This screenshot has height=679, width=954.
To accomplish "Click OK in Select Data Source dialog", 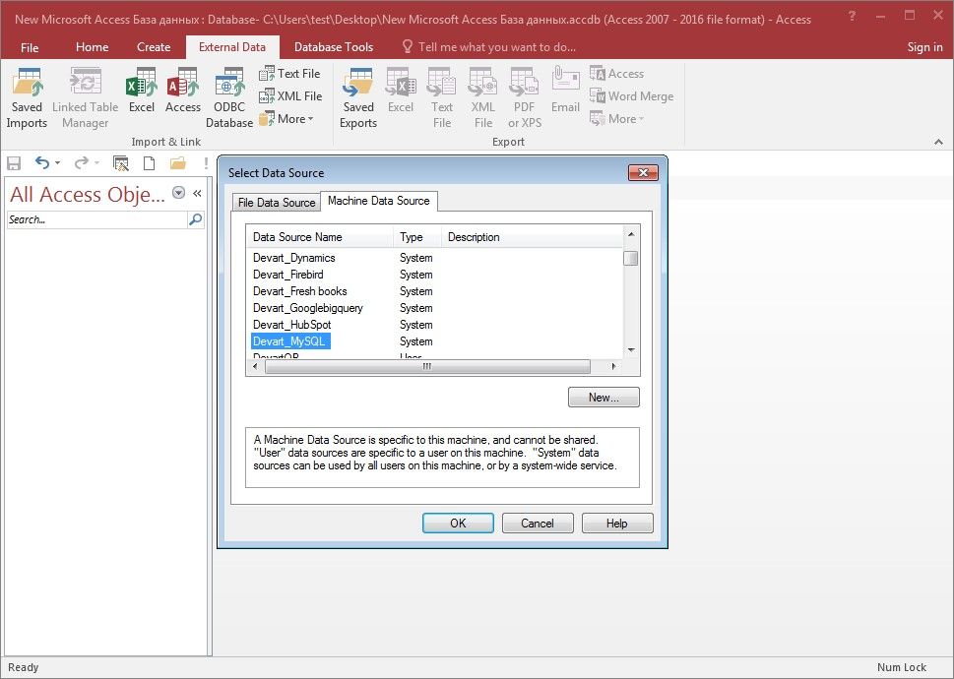I will pos(458,524).
